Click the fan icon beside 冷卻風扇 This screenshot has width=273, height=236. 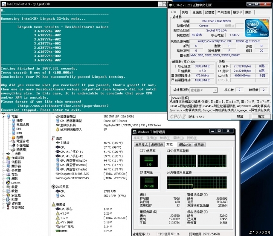pyautogui.click(x=53, y=186)
